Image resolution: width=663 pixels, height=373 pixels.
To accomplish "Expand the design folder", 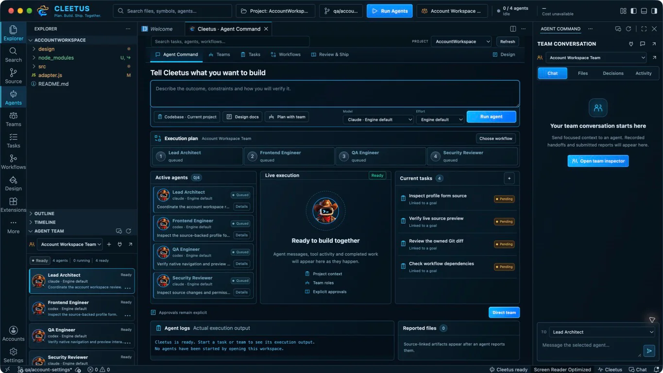I will [46, 49].
